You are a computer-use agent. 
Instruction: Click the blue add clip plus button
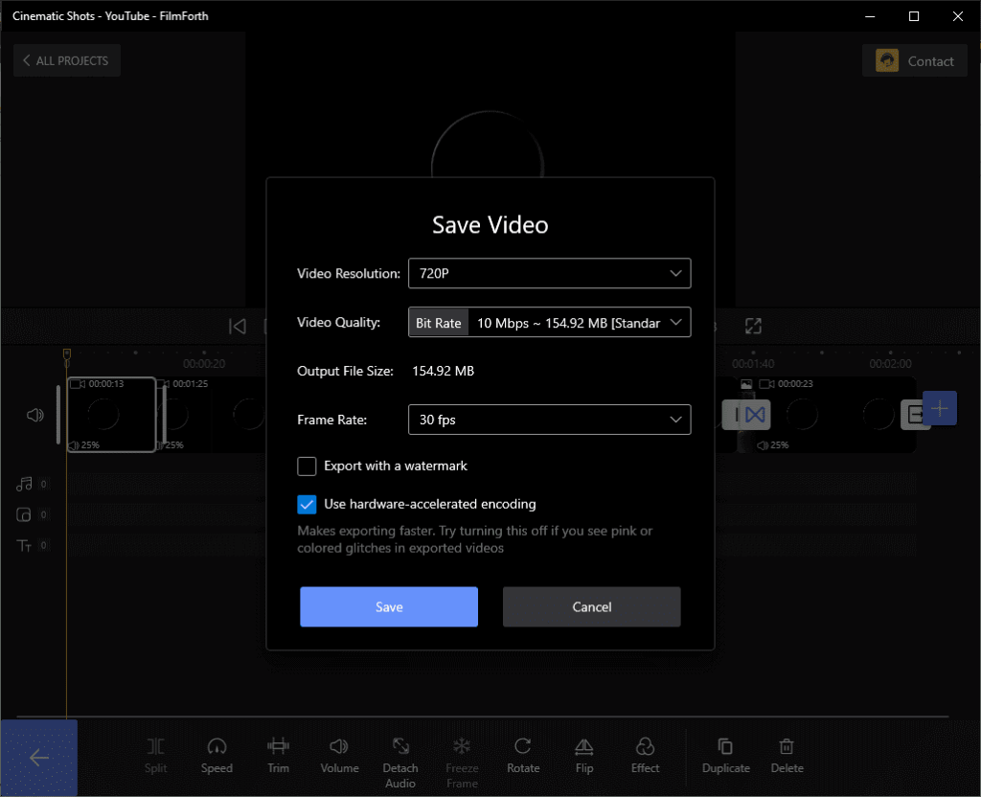coord(939,408)
